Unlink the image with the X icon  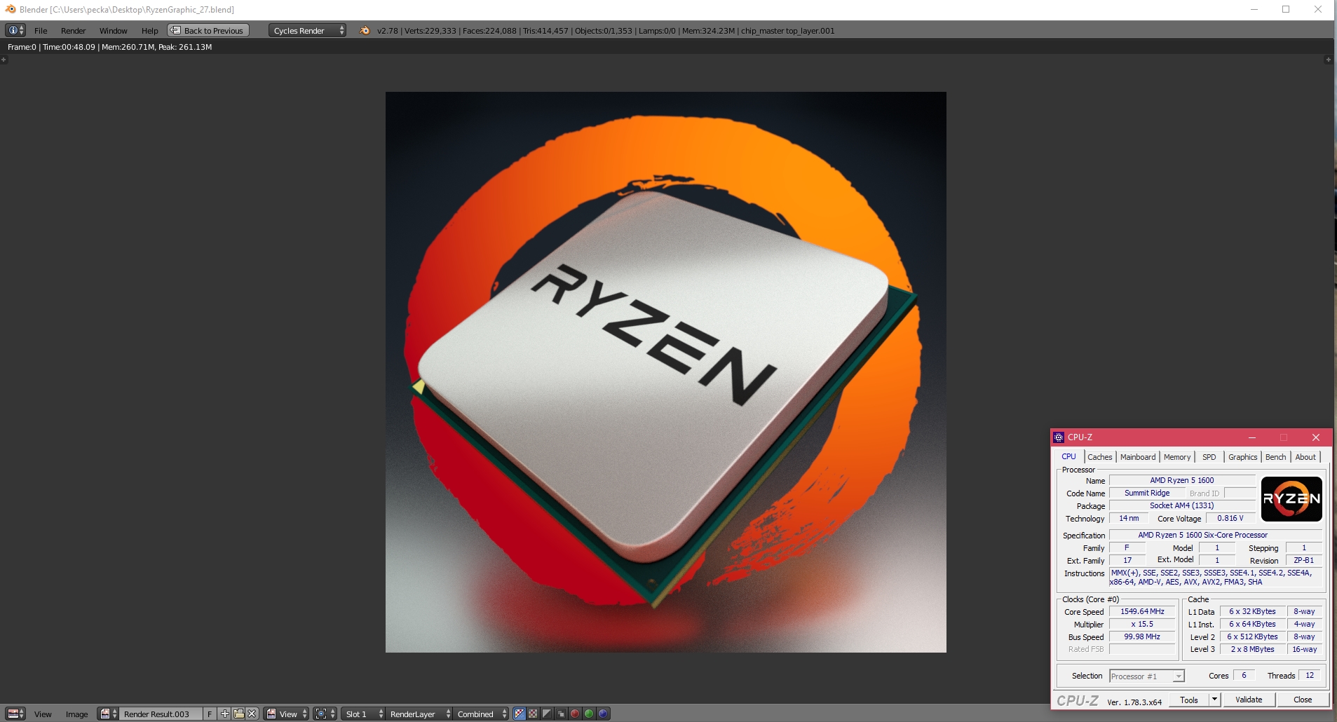(x=252, y=714)
